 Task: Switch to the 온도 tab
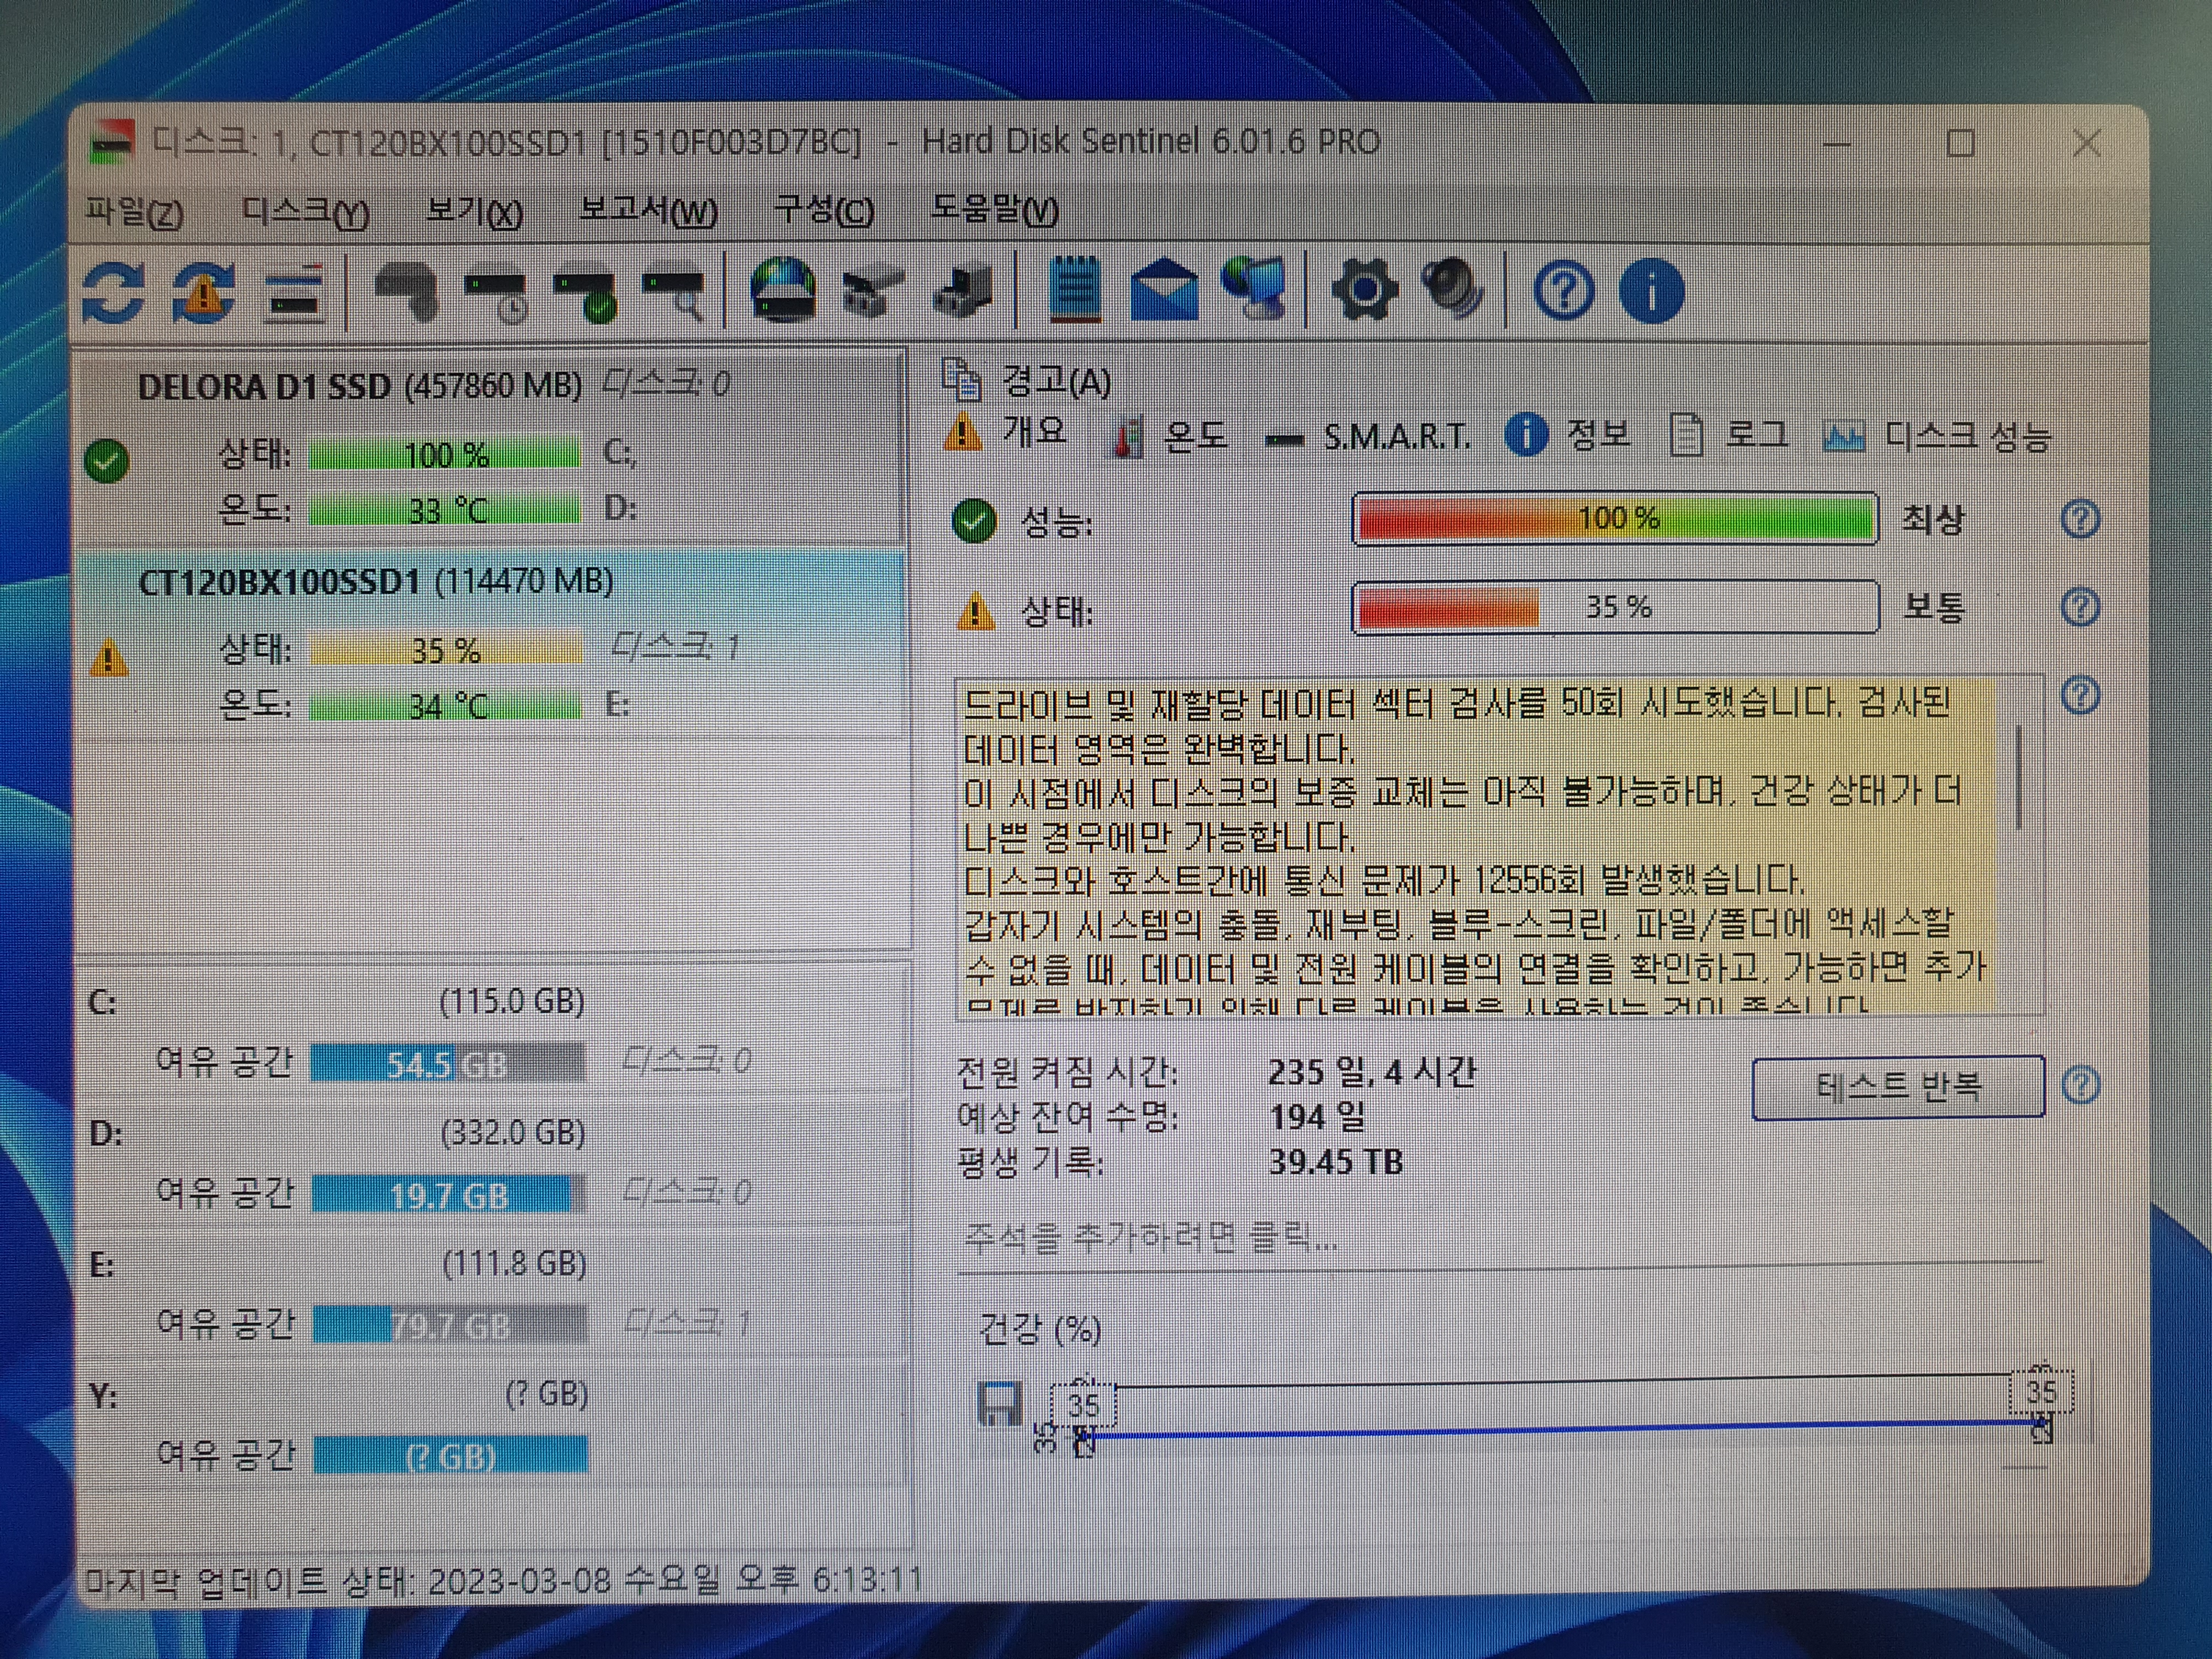pyautogui.click(x=1171, y=437)
